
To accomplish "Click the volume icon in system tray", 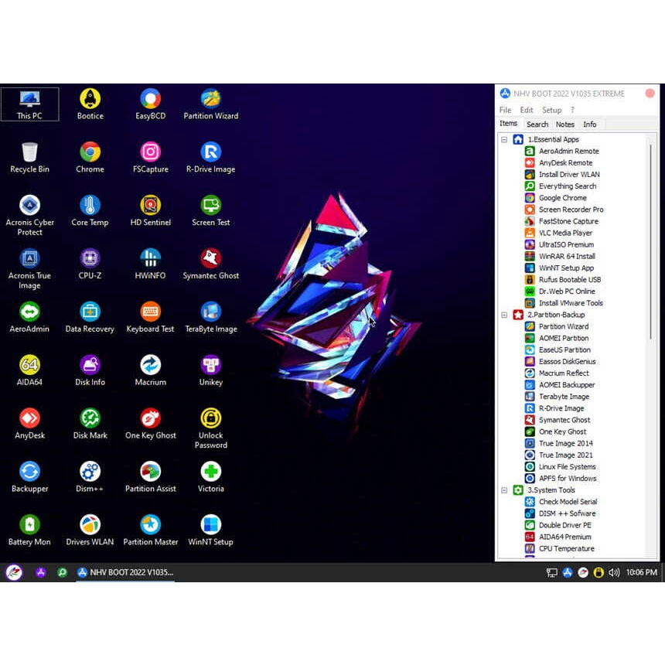I will [x=614, y=573].
